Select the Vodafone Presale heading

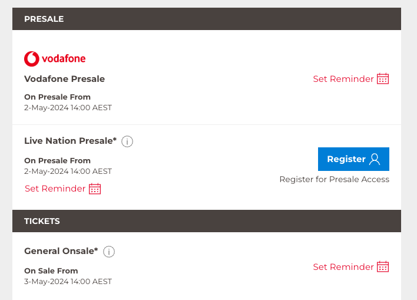coord(64,78)
